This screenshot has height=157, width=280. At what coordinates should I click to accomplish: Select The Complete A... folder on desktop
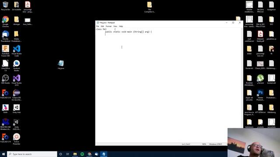tap(150, 7)
